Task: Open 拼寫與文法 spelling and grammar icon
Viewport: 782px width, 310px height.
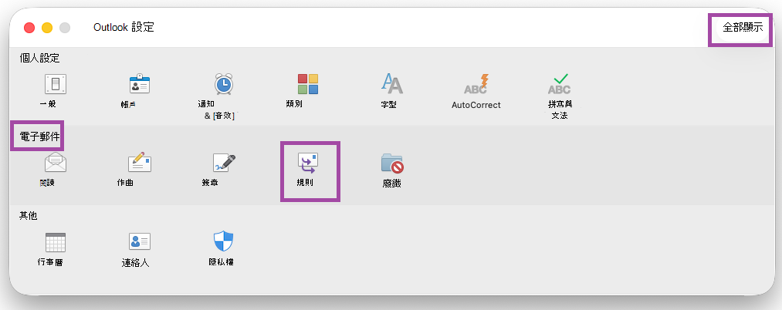Action: point(560,84)
